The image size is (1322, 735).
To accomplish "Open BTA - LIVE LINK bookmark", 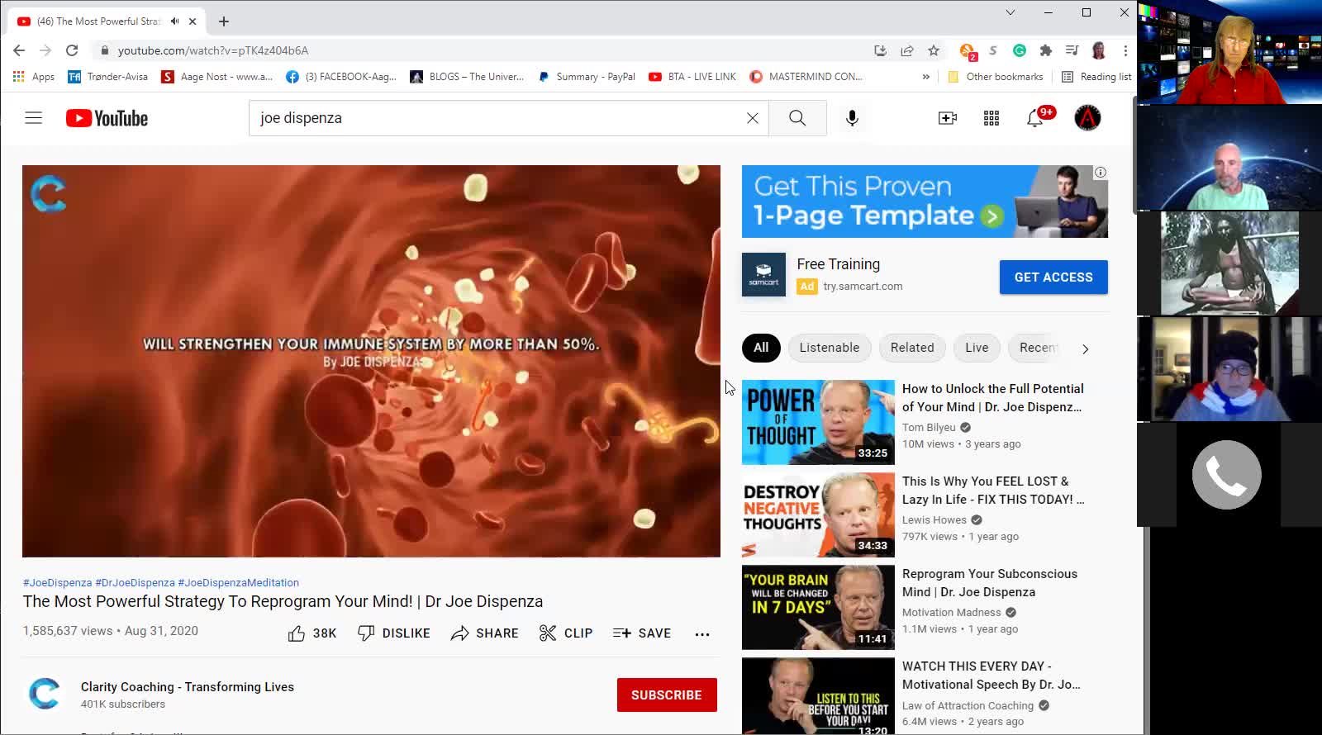I will click(x=692, y=77).
